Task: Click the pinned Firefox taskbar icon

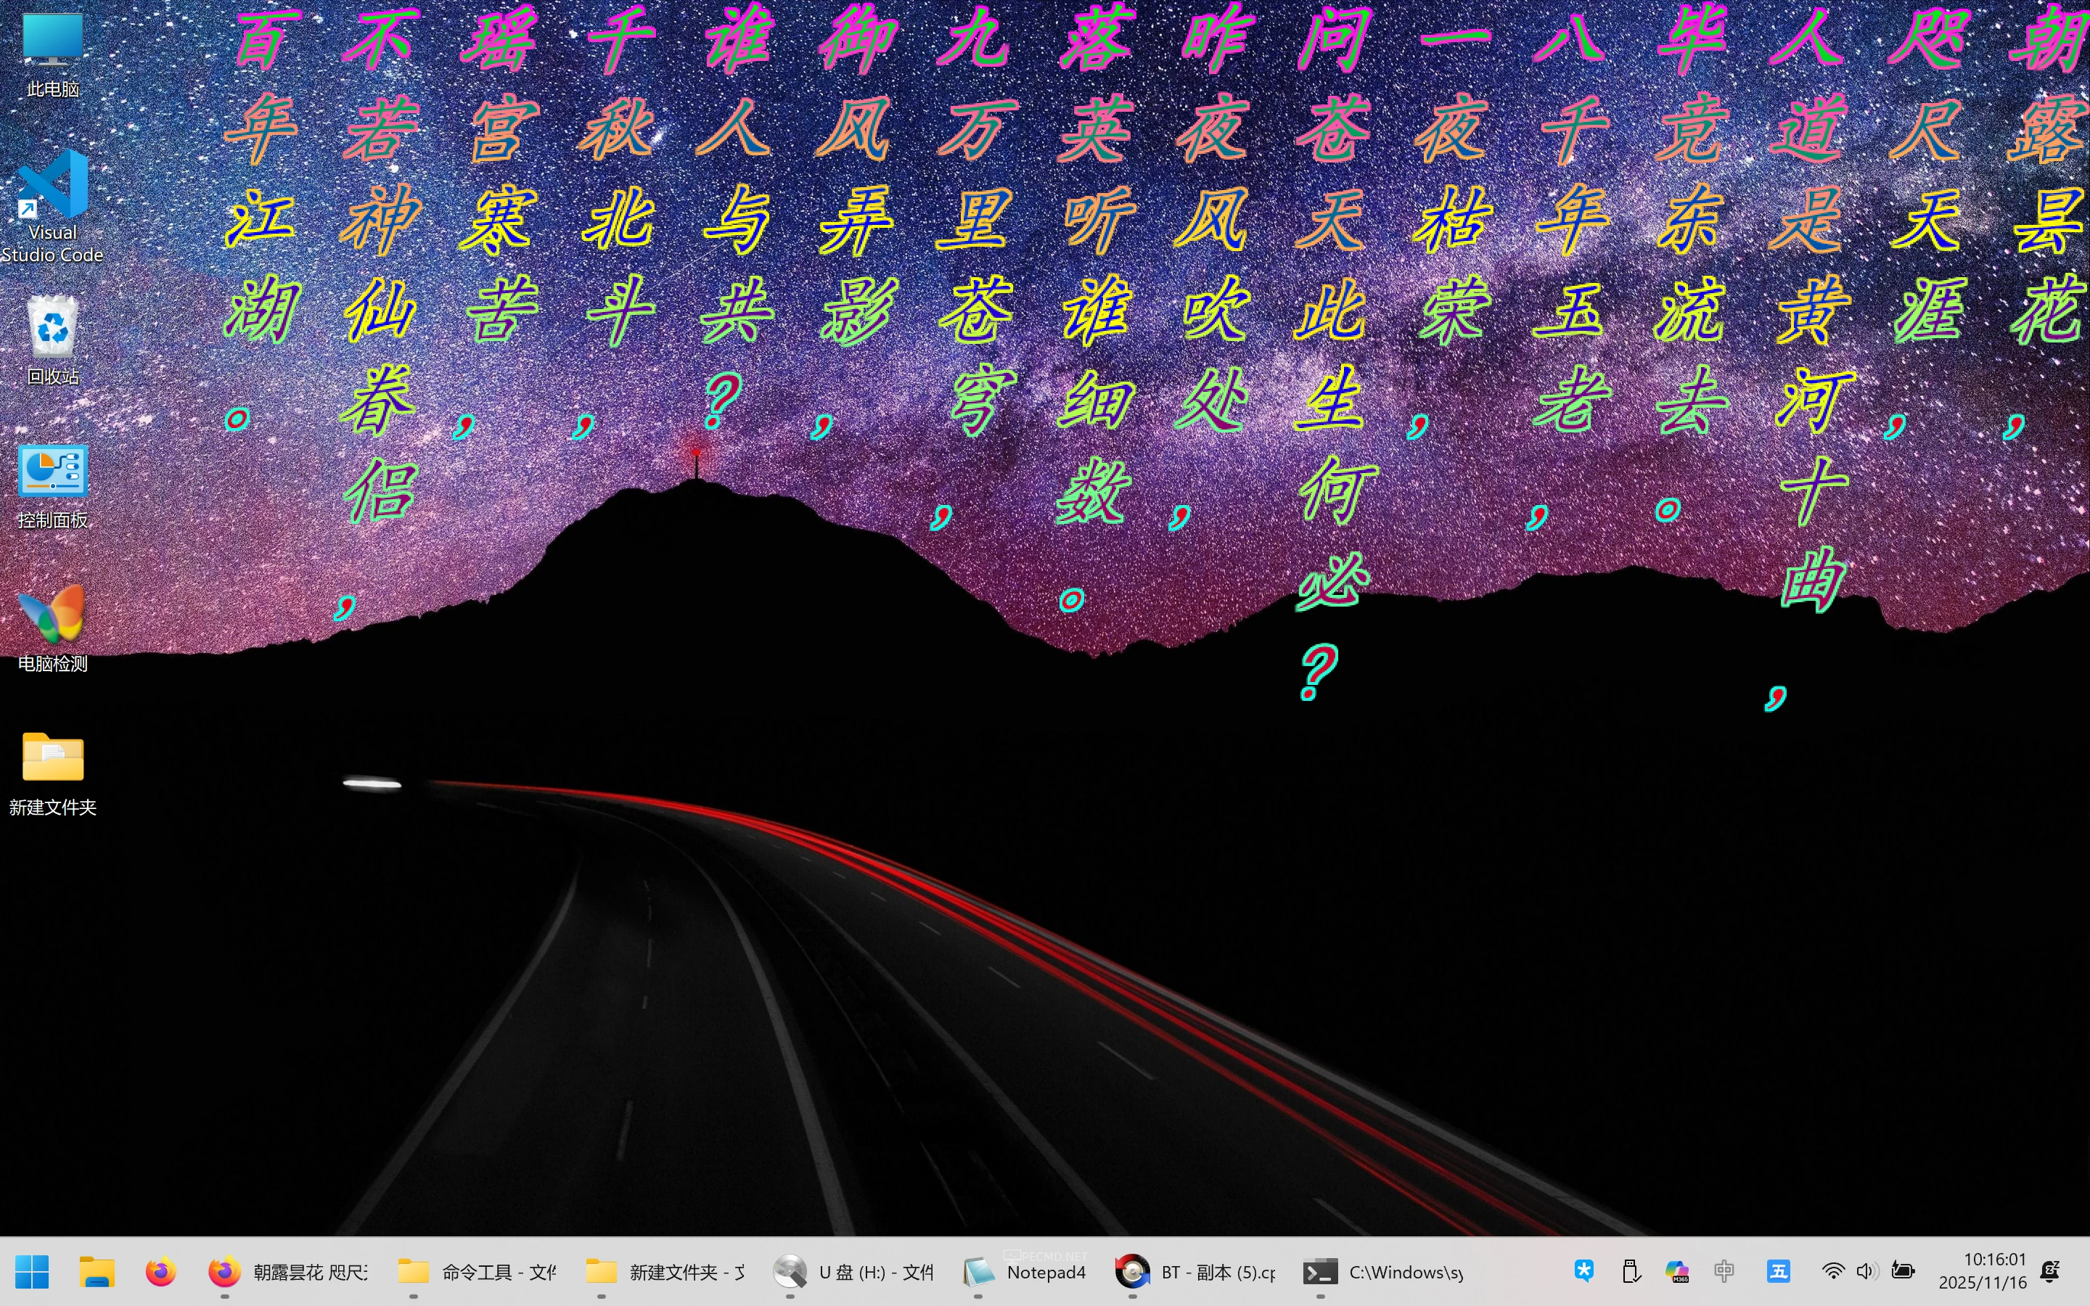Action: click(160, 1271)
